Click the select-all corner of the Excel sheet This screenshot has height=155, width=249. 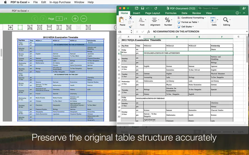point(119,37)
